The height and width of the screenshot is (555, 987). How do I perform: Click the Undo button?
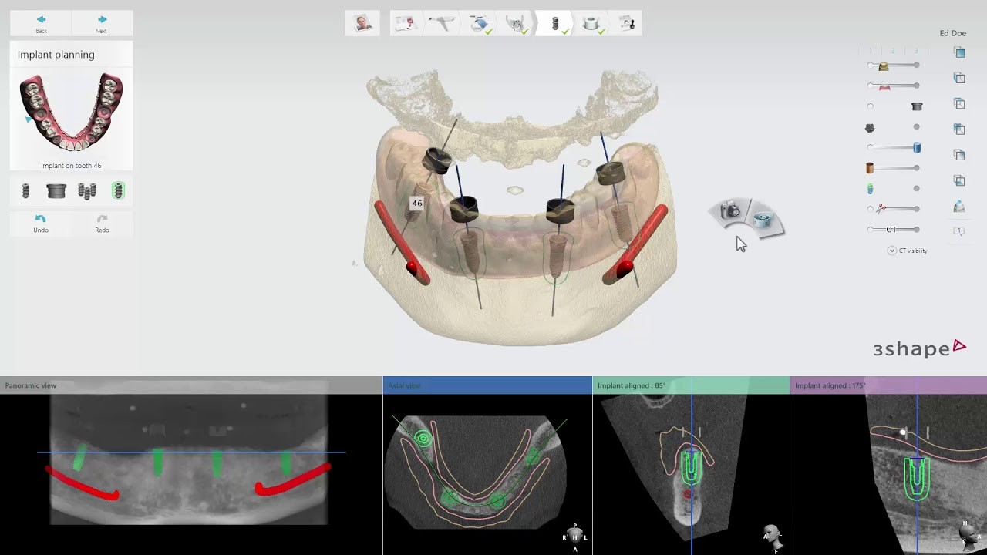tap(40, 224)
